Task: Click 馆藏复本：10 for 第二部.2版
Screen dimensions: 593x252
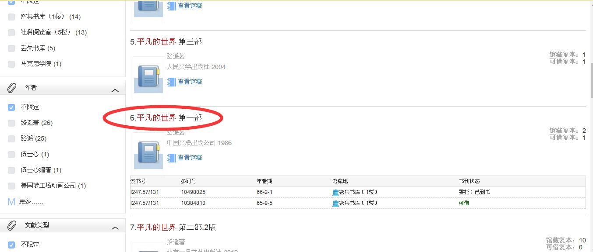Action: click(x=566, y=240)
